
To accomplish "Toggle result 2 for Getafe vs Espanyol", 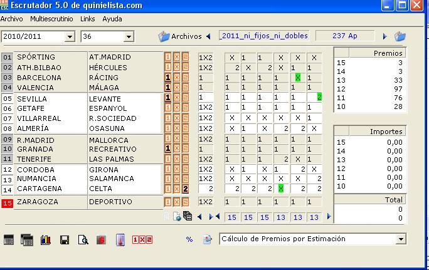I will 186,107.
